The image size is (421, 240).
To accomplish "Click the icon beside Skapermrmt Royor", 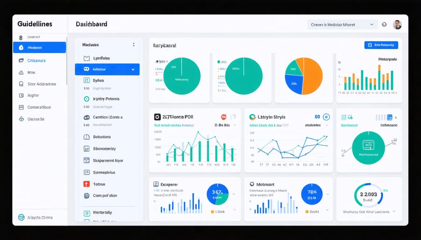I will click(87, 161).
